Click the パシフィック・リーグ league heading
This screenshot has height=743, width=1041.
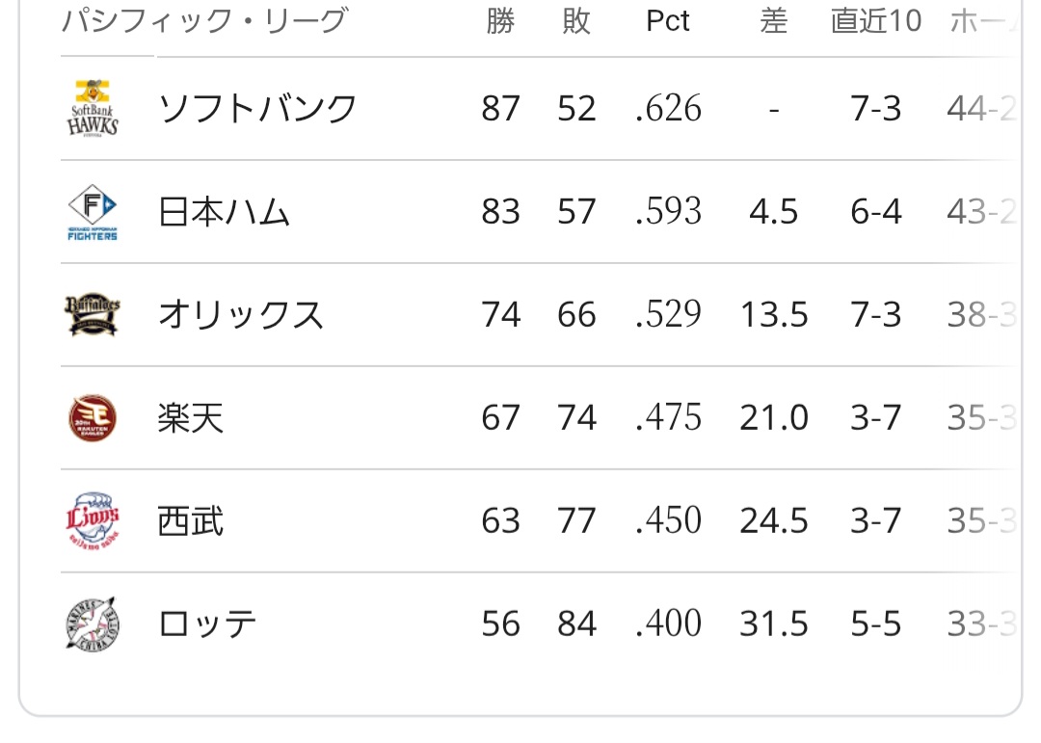click(203, 21)
